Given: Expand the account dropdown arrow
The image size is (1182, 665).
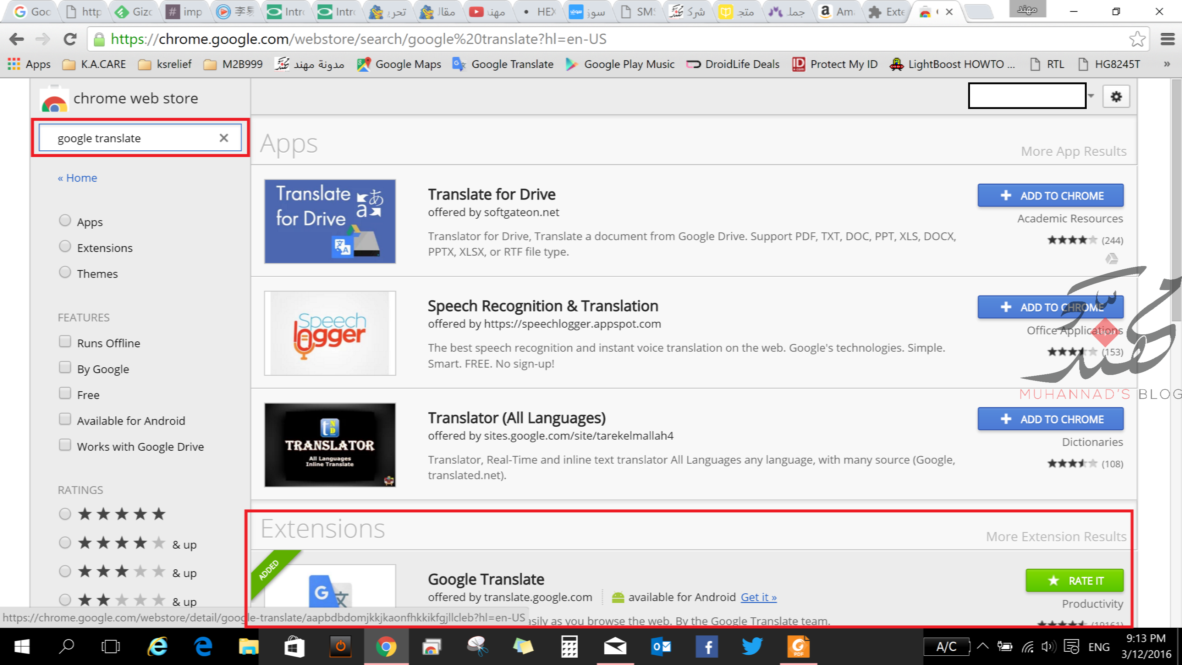Looking at the screenshot, I should pyautogui.click(x=1091, y=96).
